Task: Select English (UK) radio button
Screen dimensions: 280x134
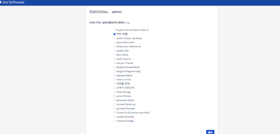Action: [115, 50]
